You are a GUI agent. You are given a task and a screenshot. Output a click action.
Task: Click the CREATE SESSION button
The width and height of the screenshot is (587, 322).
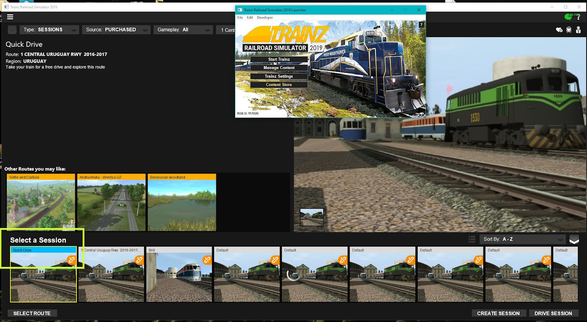(498, 313)
